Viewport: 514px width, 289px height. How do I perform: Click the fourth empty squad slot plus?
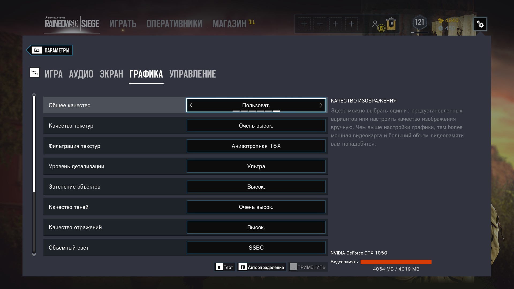click(x=352, y=24)
